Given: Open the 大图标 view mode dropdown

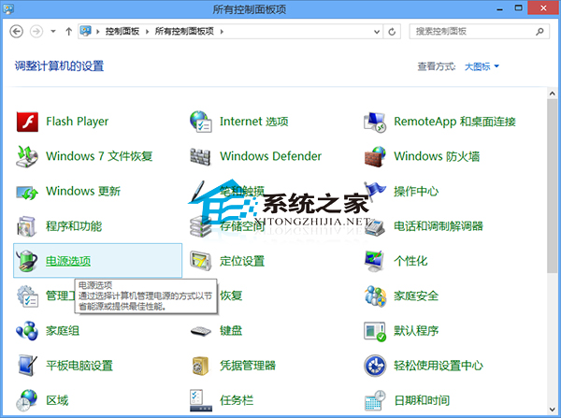Looking at the screenshot, I should [482, 66].
